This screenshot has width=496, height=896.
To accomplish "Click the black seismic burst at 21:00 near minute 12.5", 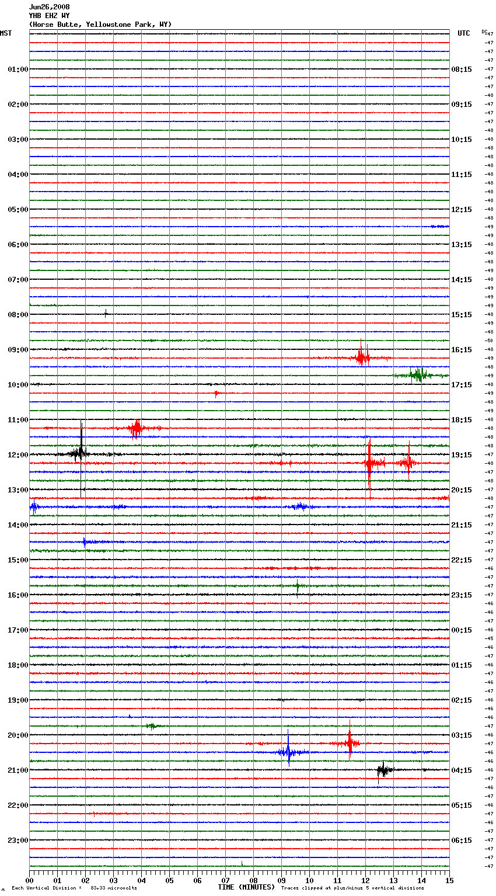I will (383, 770).
